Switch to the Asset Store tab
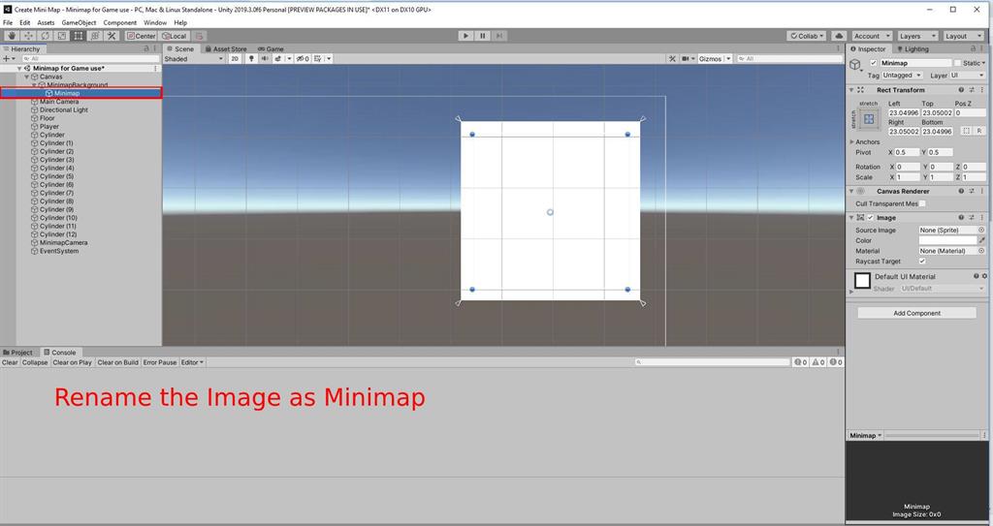This screenshot has width=993, height=526. click(225, 48)
